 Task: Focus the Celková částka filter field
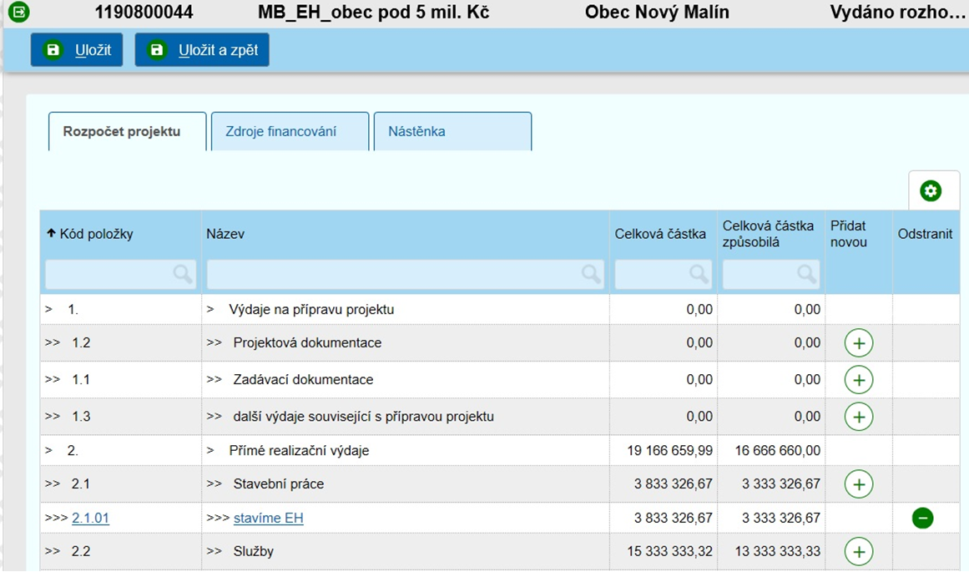click(x=663, y=274)
